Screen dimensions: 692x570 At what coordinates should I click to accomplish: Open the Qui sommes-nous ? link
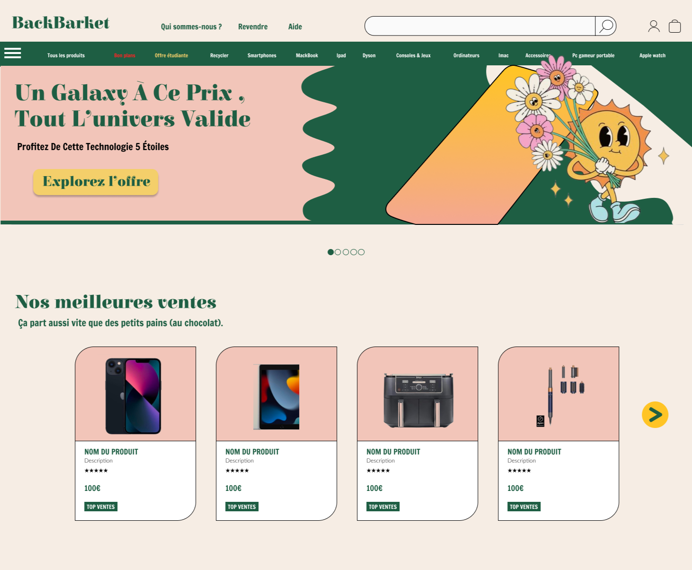(x=191, y=27)
